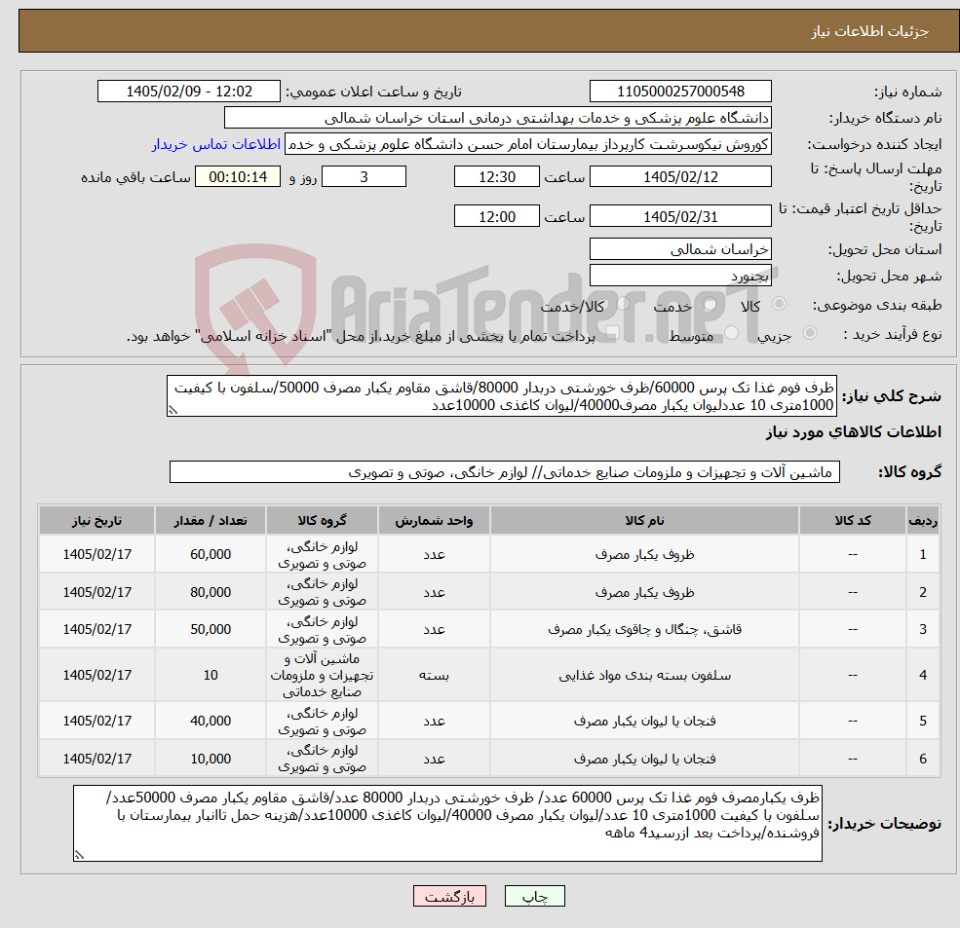Click the quantity cell 10,000
Image resolution: width=960 pixels, height=928 pixels.
tap(211, 759)
